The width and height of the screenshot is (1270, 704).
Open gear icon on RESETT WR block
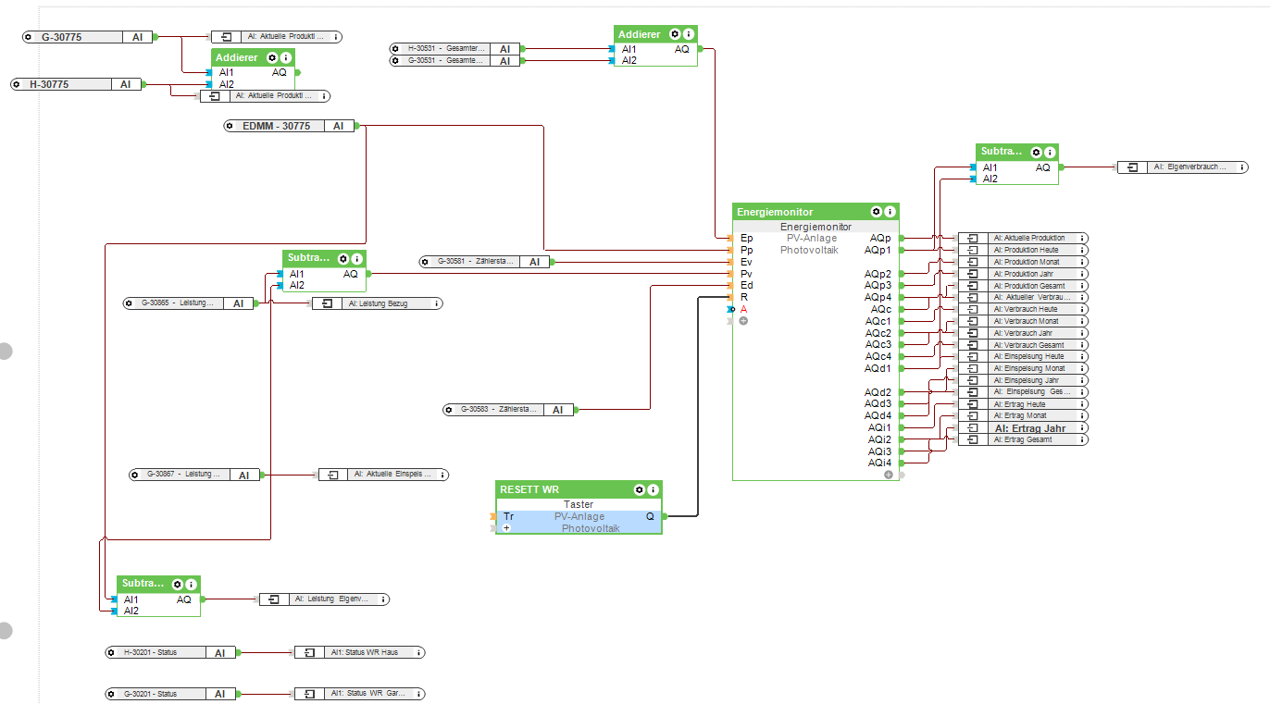pyautogui.click(x=639, y=489)
